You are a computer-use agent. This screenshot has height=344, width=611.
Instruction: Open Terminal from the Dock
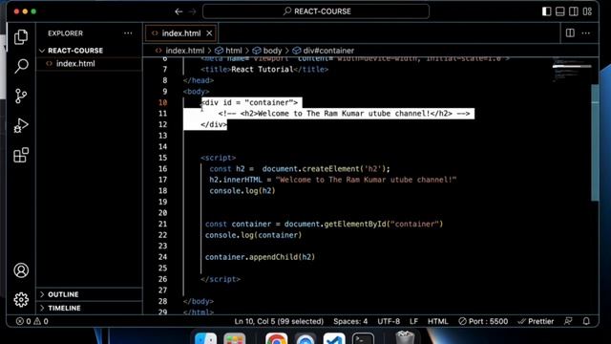coord(363,338)
